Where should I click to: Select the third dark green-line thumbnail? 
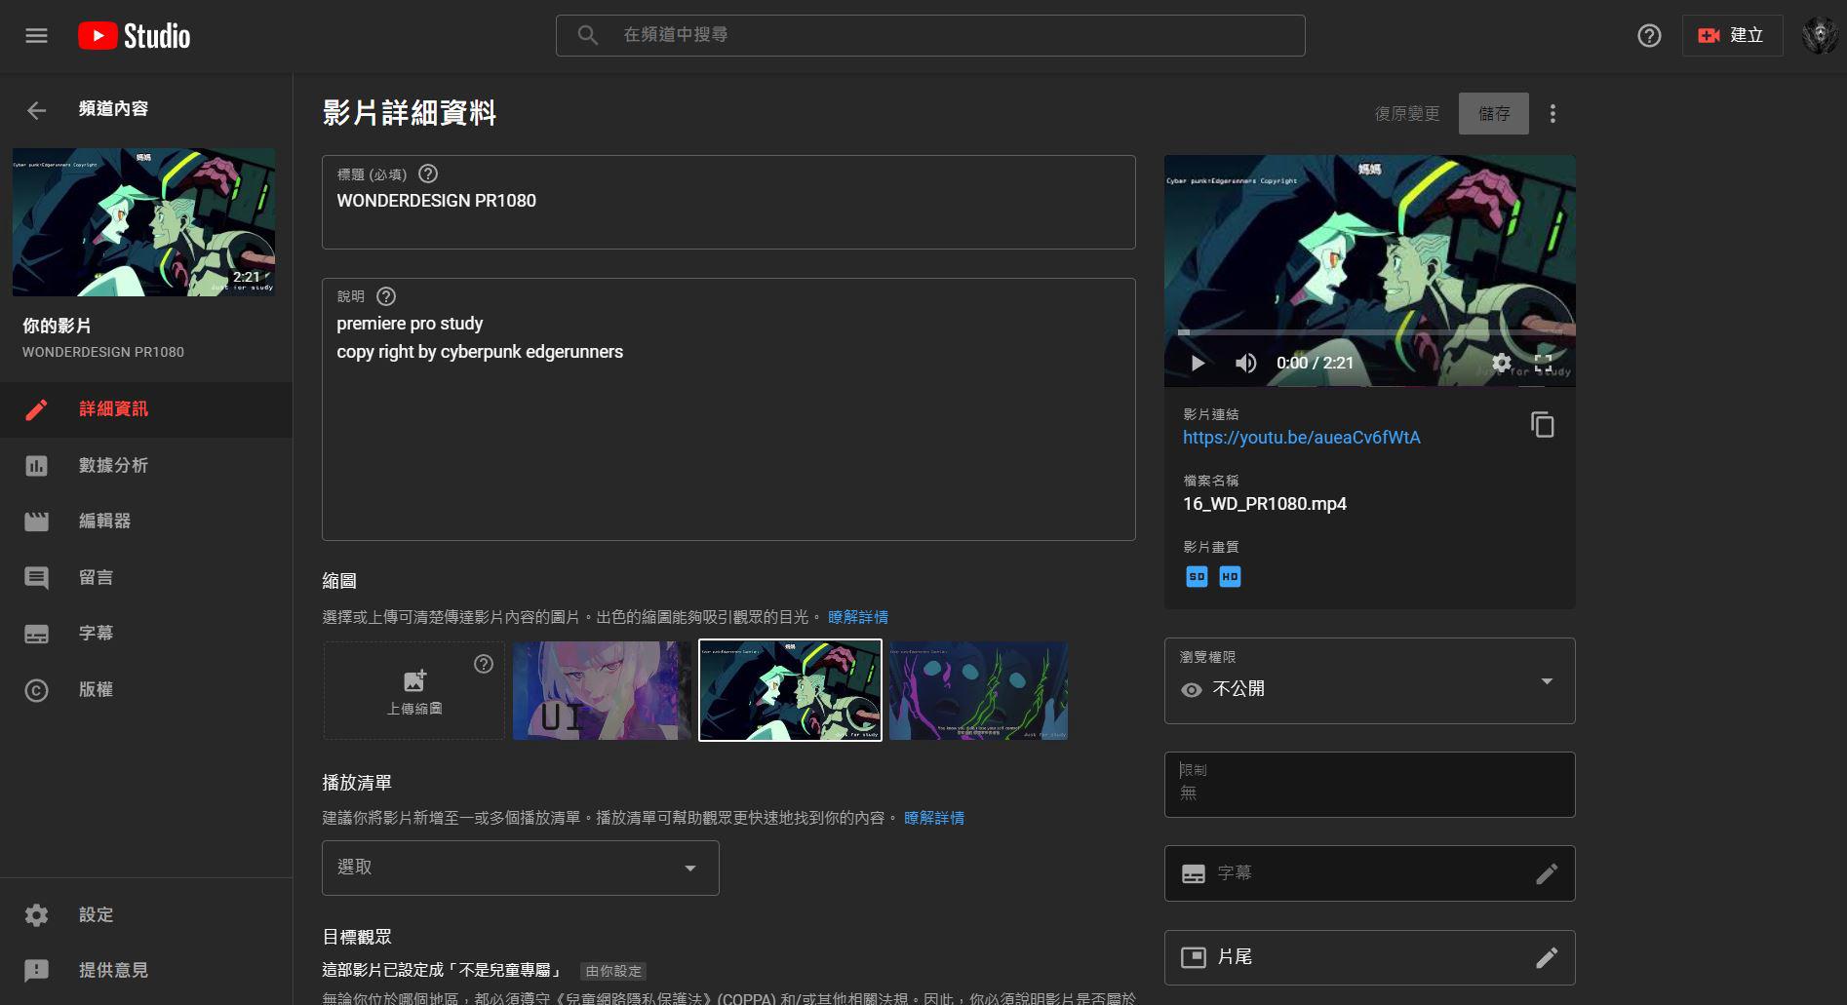(978, 690)
